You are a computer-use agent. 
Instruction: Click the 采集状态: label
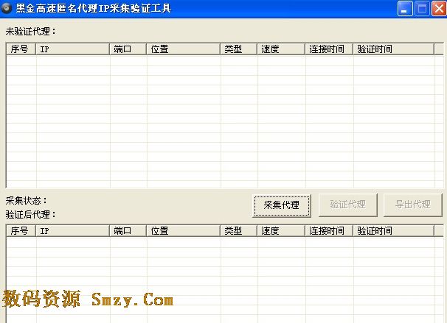tap(27, 201)
